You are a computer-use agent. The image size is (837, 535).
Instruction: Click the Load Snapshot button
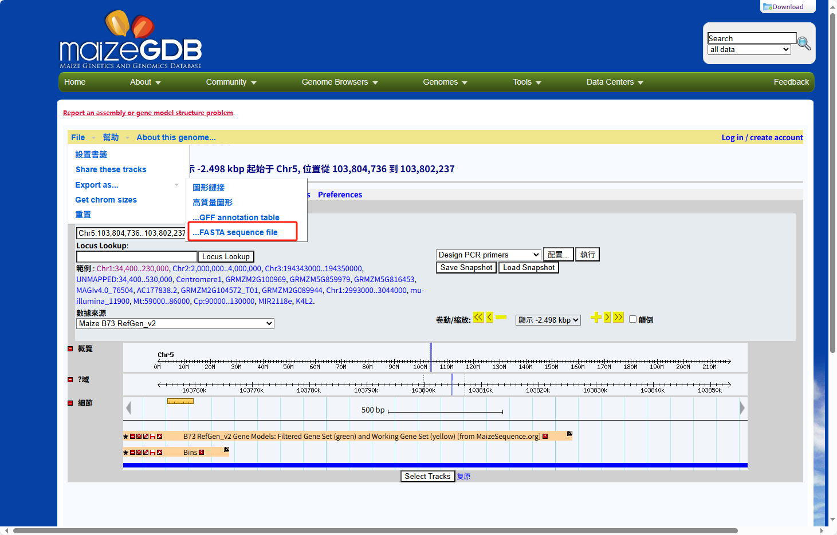coord(529,268)
